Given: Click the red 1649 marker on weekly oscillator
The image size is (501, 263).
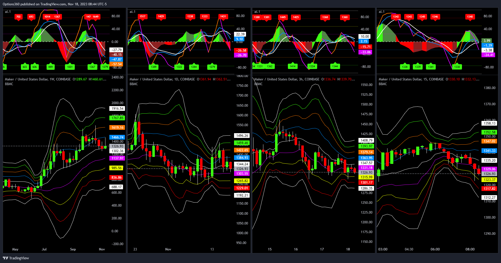Looking at the screenshot, I should pos(96,17).
